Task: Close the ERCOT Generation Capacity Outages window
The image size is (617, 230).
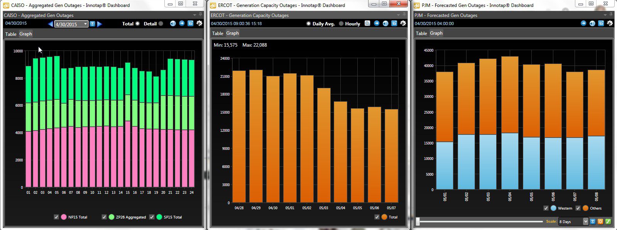Action: point(399,3)
